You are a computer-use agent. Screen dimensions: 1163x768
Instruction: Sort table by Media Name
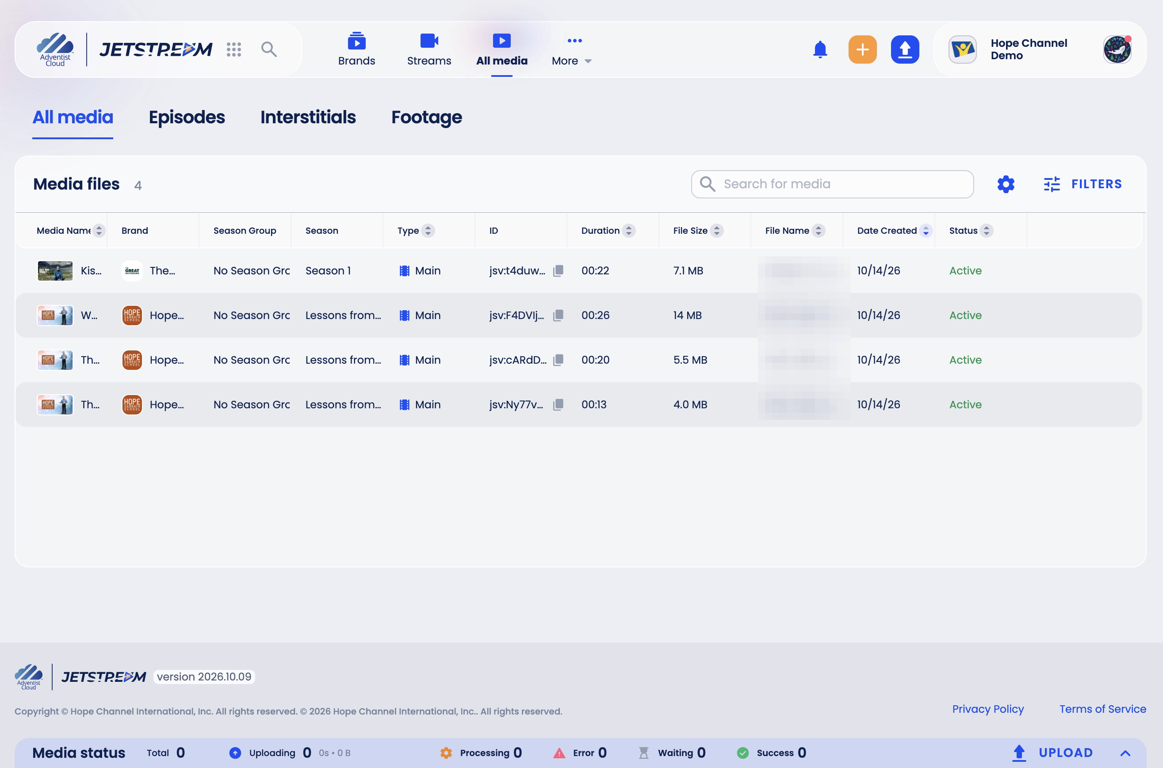(99, 231)
